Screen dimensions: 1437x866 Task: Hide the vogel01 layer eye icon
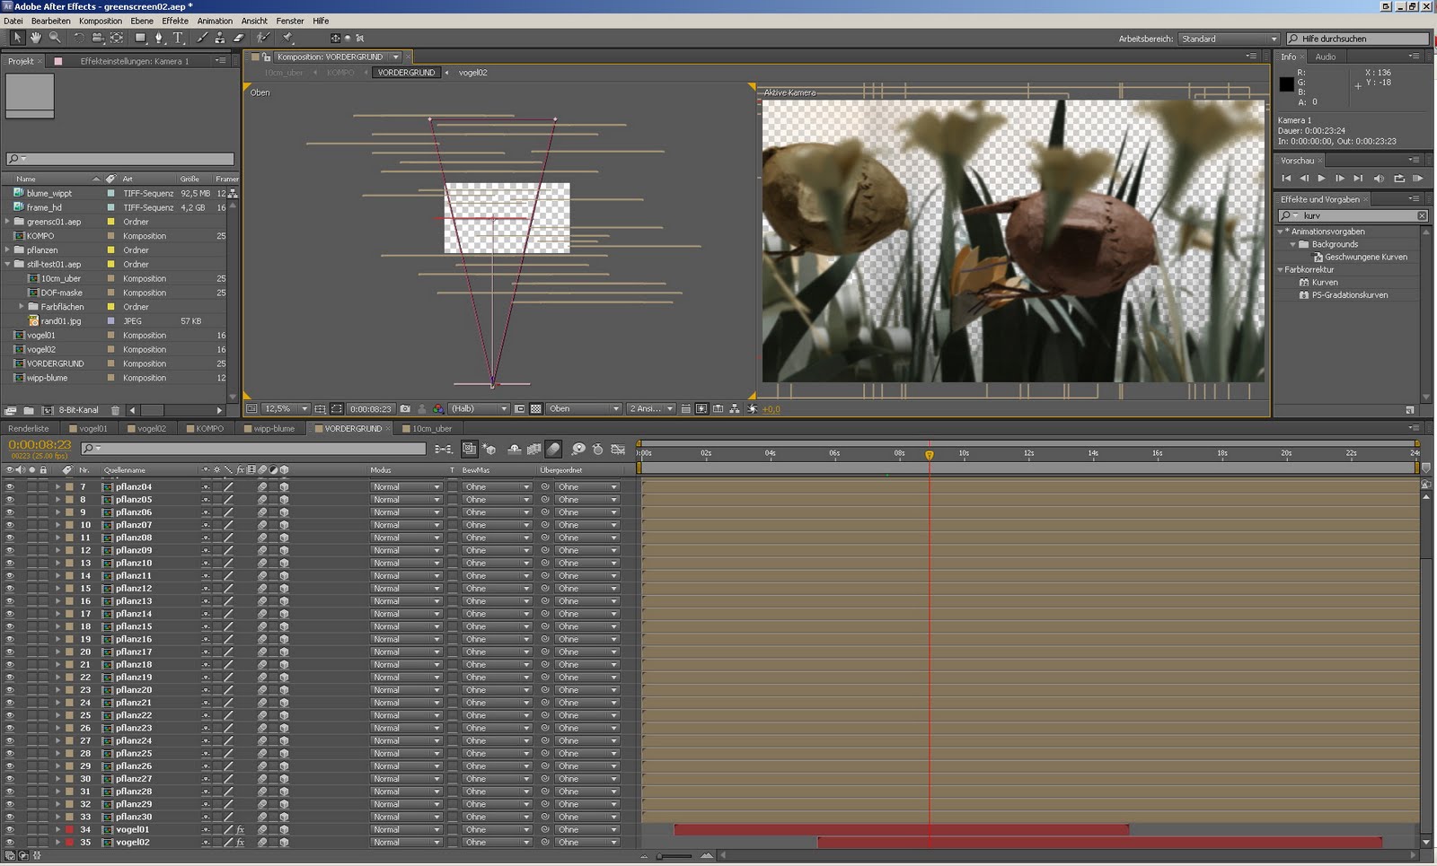(x=10, y=830)
